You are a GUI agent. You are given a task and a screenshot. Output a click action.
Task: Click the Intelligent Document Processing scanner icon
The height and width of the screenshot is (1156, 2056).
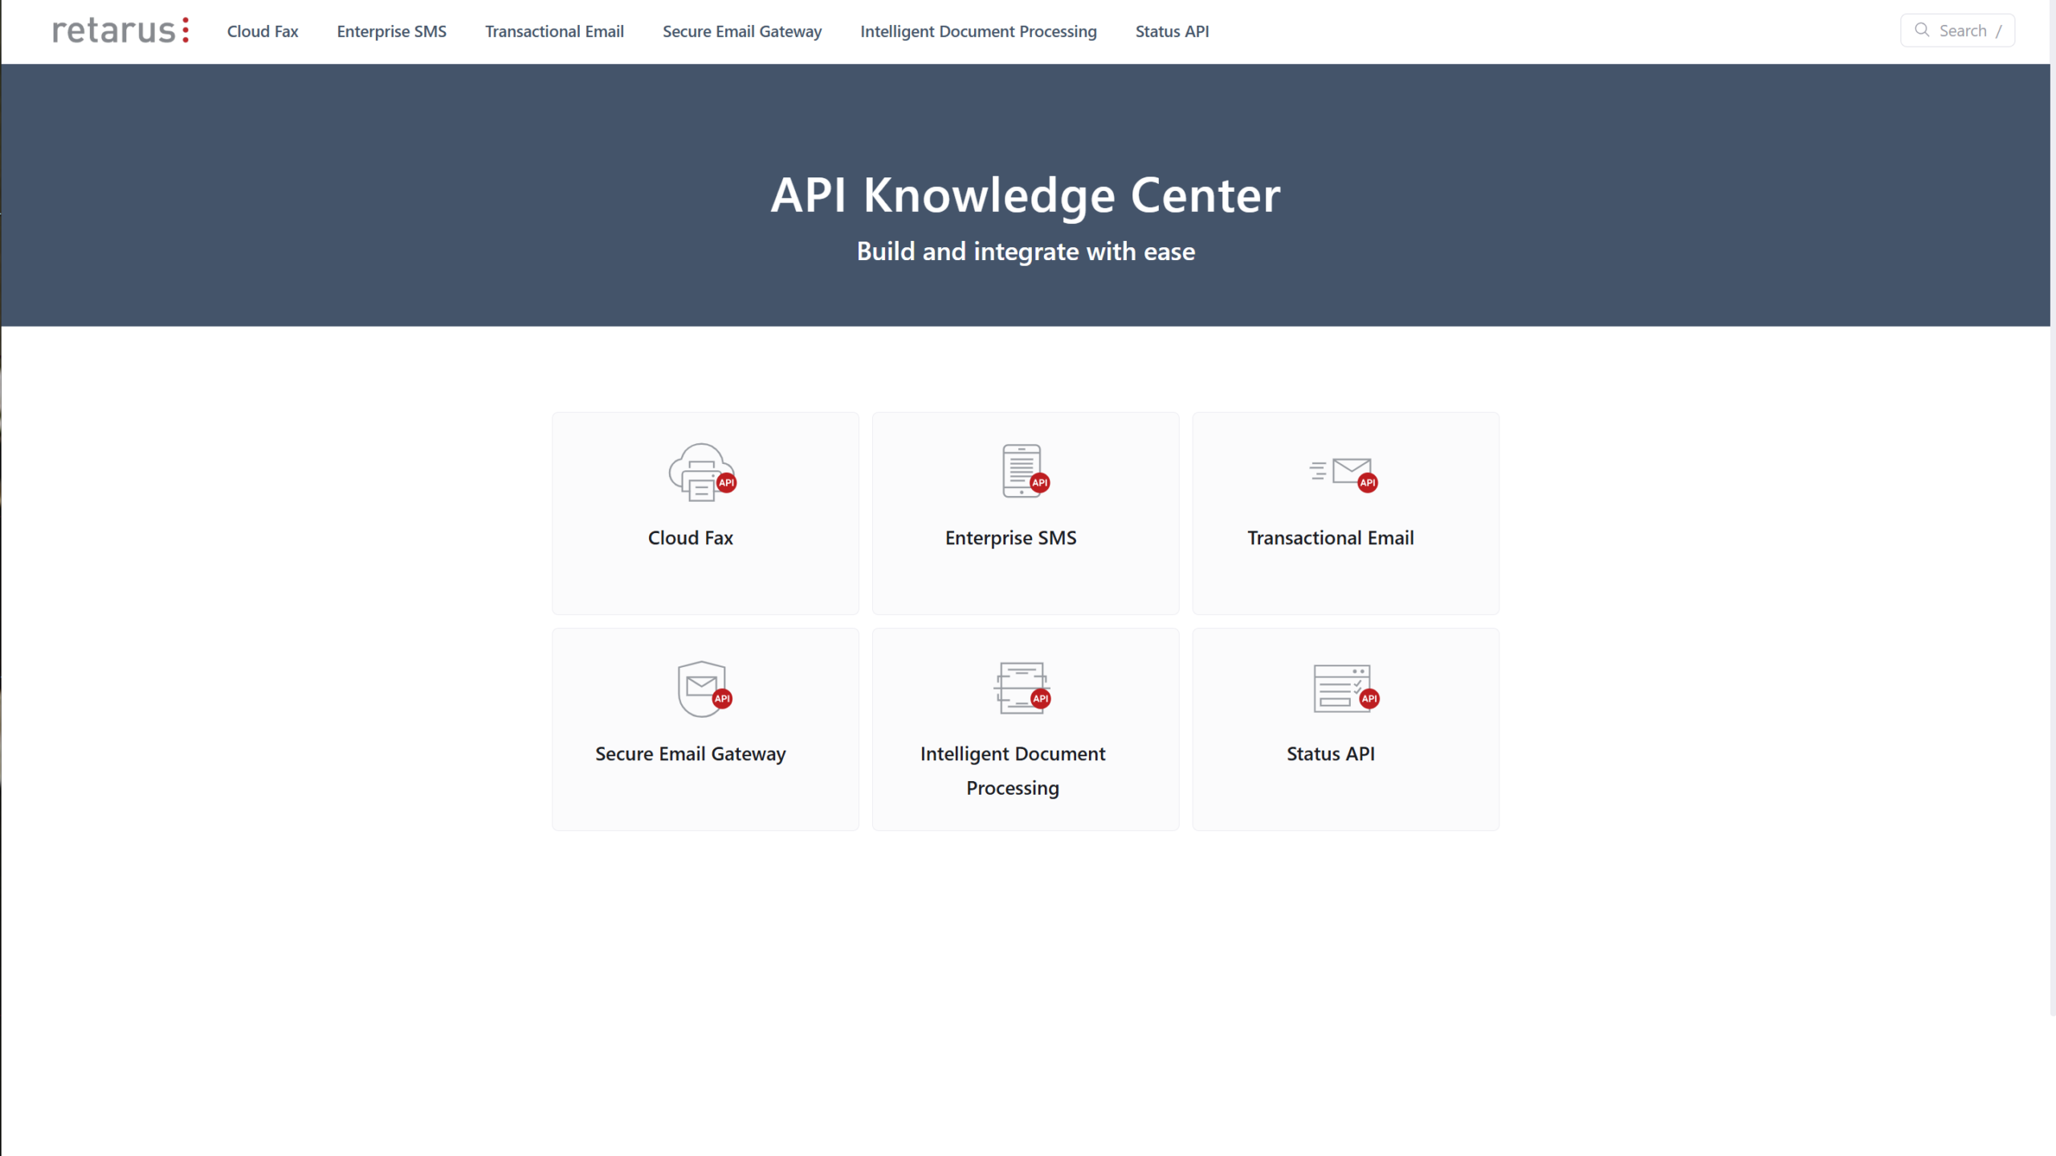coord(1022,688)
